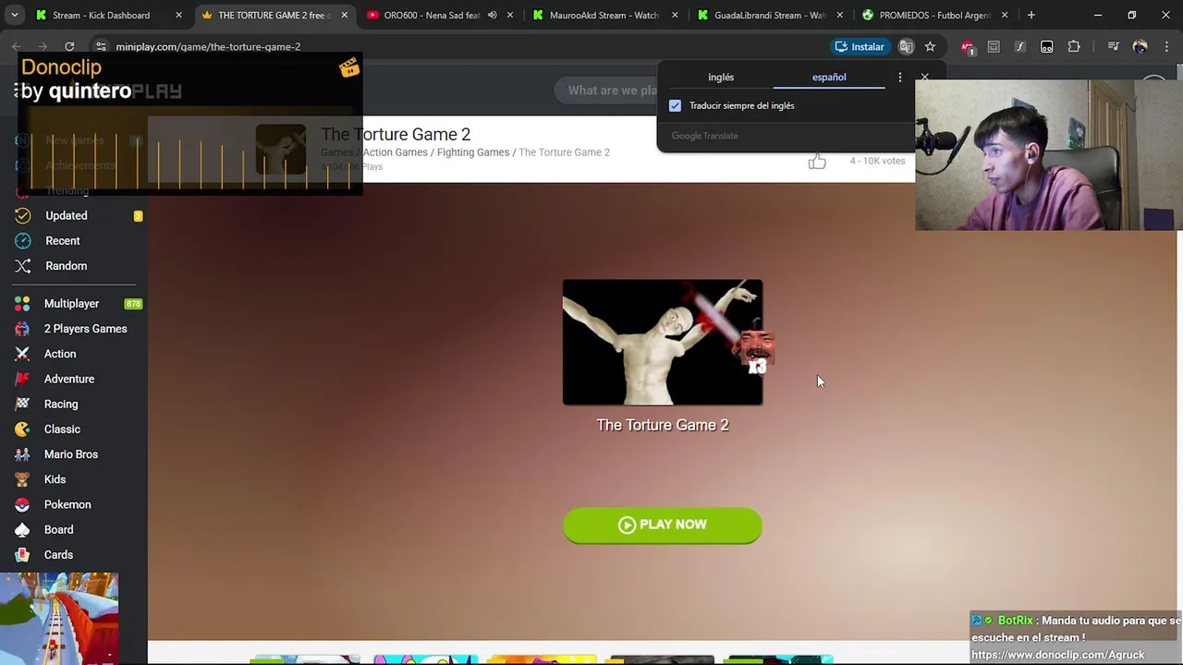Click the 'What are we playing' search box
Screen dimensions: 1183x665
pyautogui.click(x=610, y=90)
